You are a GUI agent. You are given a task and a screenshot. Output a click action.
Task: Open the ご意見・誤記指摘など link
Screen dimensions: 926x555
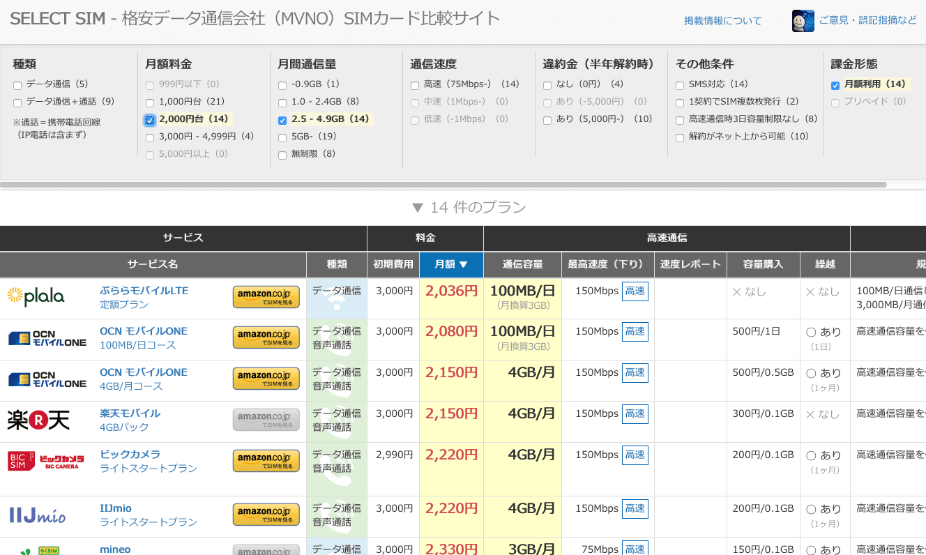point(867,20)
